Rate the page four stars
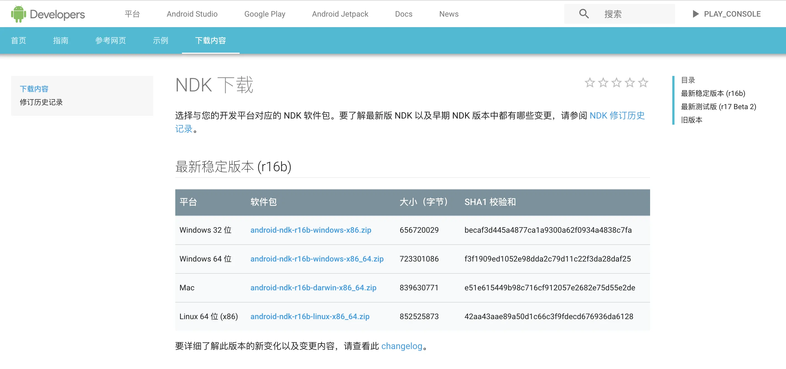Screen dimensions: 786x369 tap(630, 83)
